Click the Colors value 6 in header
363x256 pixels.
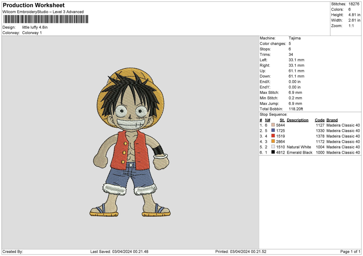pos(350,9)
